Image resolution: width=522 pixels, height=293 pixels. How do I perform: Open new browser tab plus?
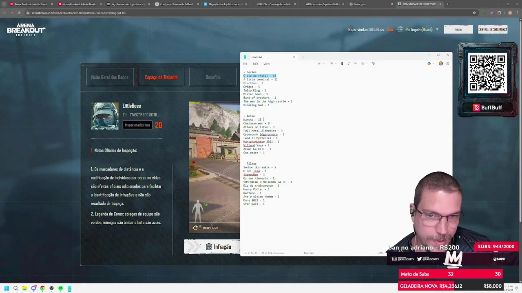click(447, 4)
